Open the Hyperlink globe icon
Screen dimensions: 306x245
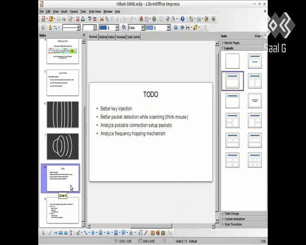(x=154, y=19)
